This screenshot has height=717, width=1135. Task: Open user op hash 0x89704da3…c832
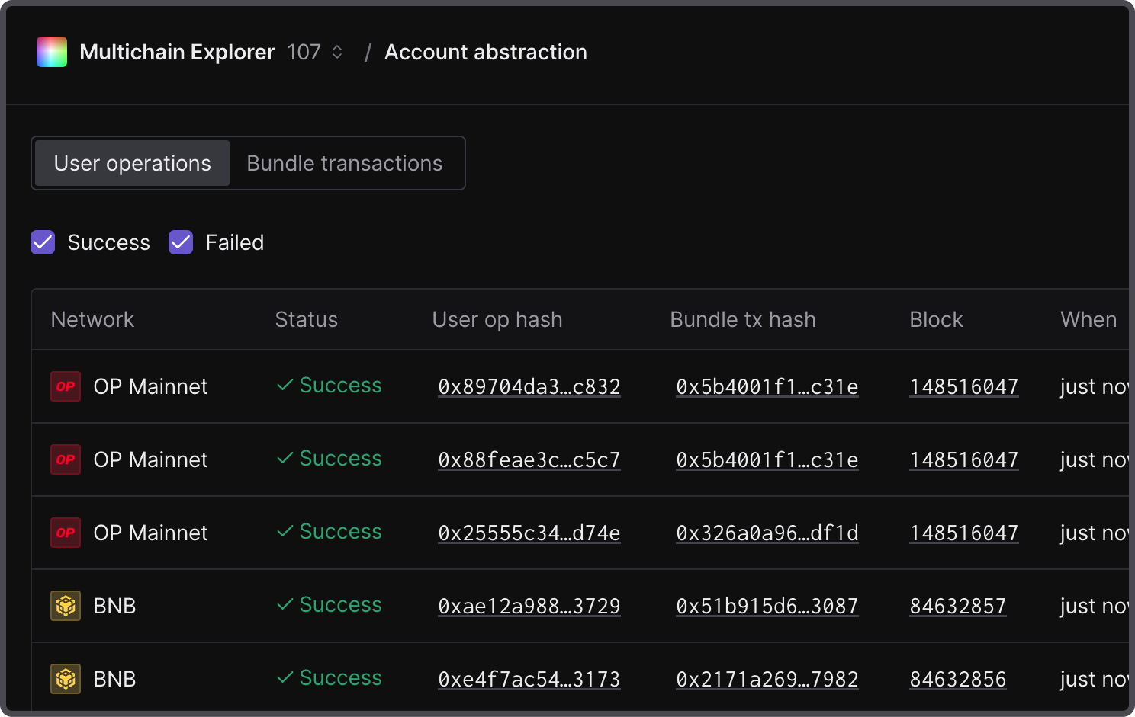coord(529,387)
